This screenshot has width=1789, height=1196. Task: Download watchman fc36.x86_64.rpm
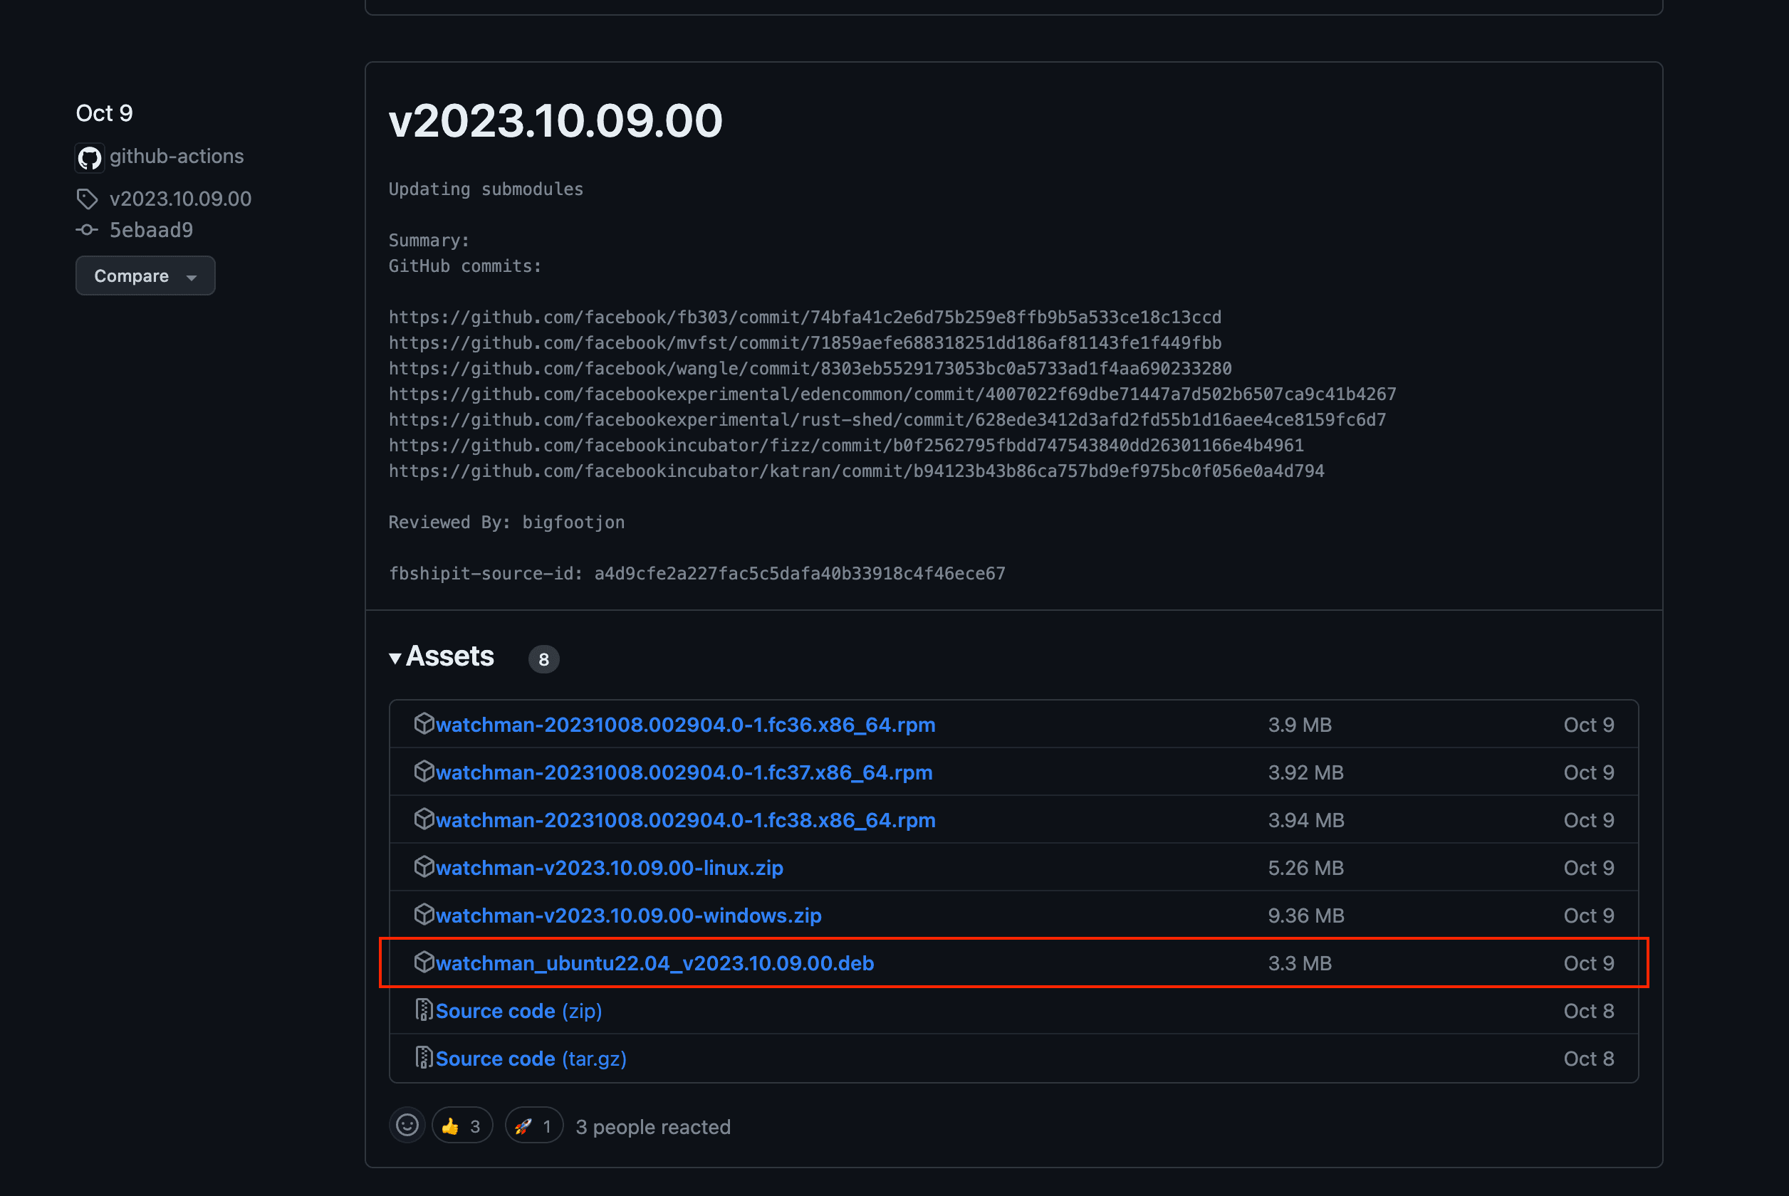point(685,725)
